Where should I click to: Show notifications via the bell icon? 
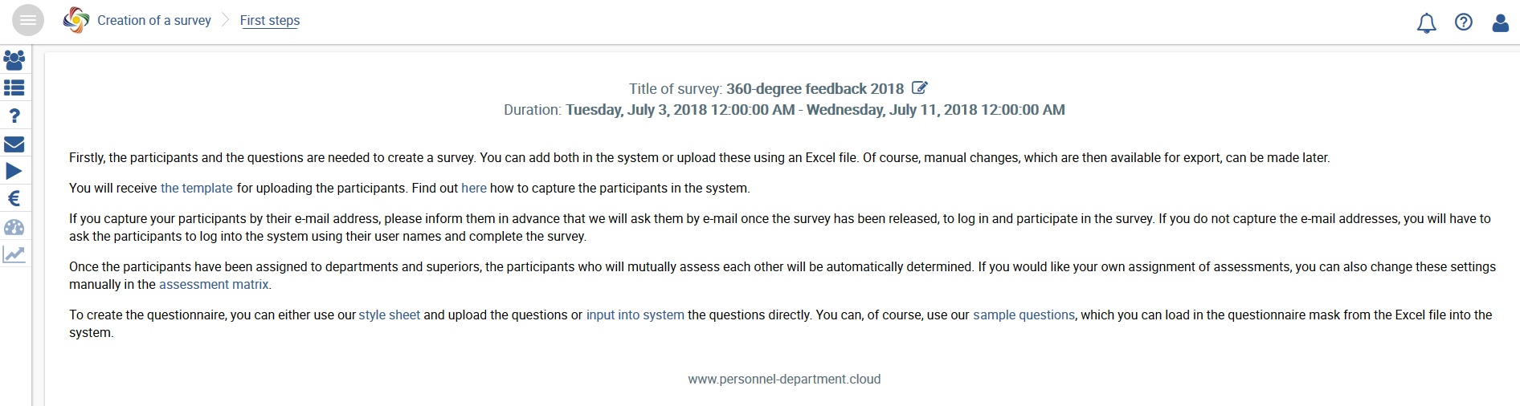click(x=1426, y=22)
